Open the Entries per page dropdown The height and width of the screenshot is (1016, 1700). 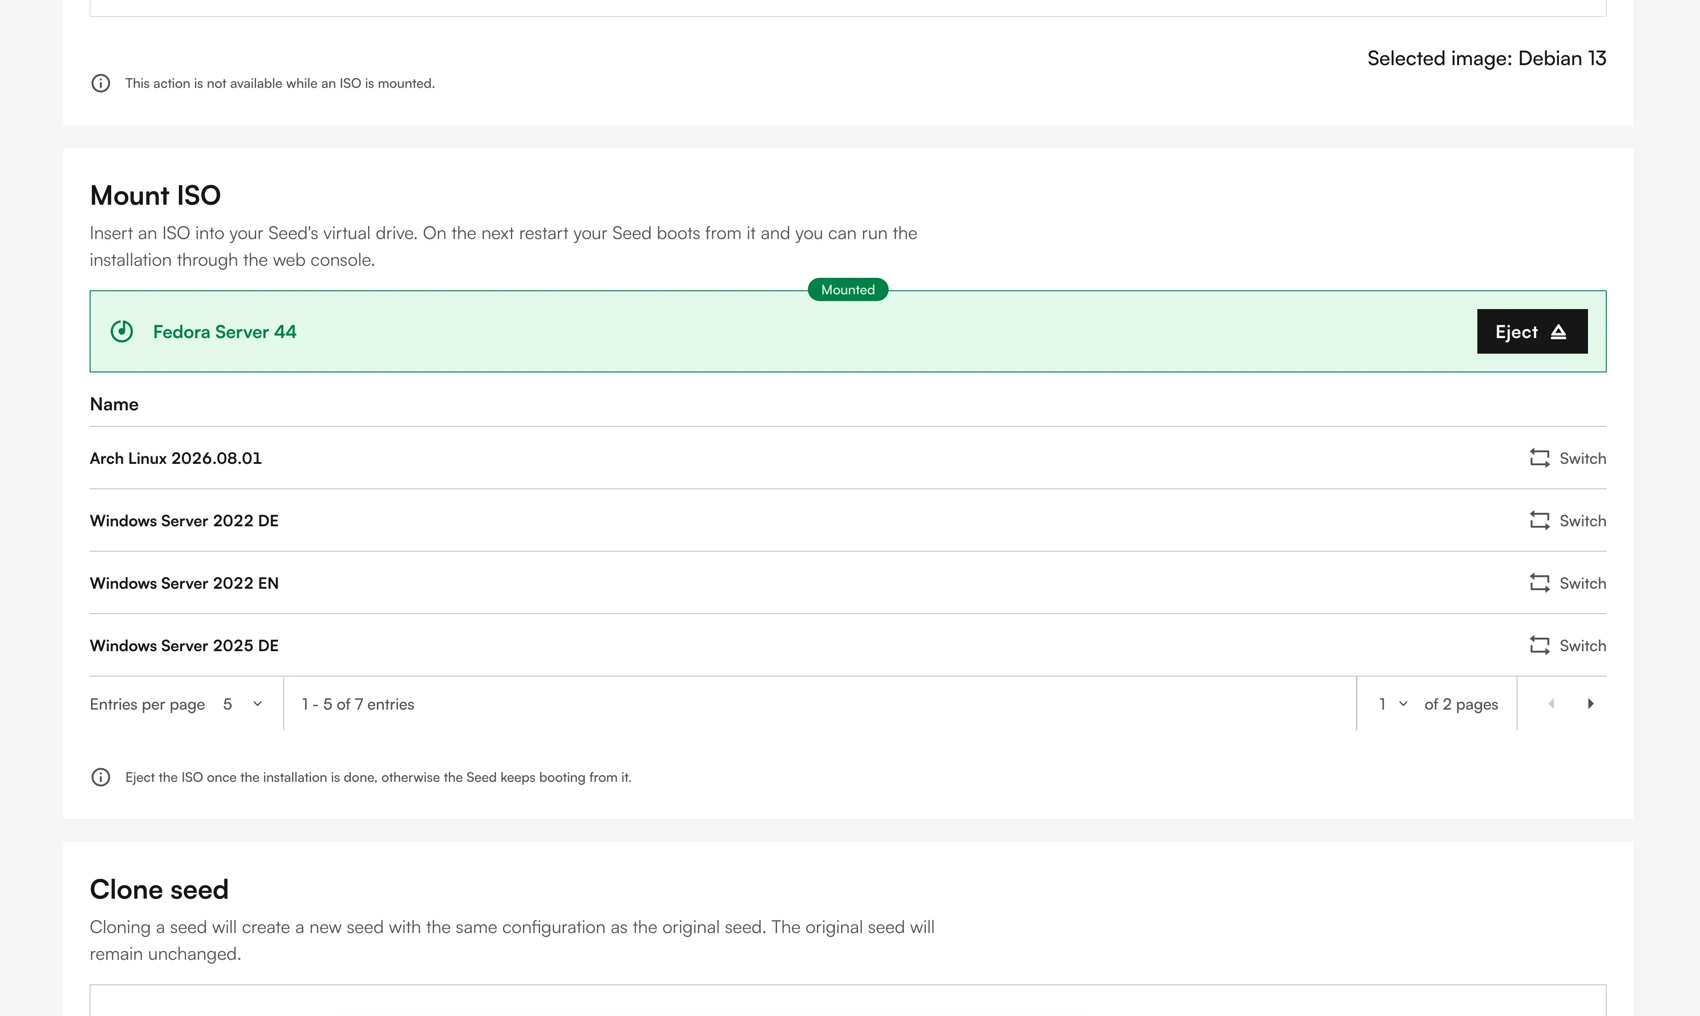pyautogui.click(x=243, y=704)
